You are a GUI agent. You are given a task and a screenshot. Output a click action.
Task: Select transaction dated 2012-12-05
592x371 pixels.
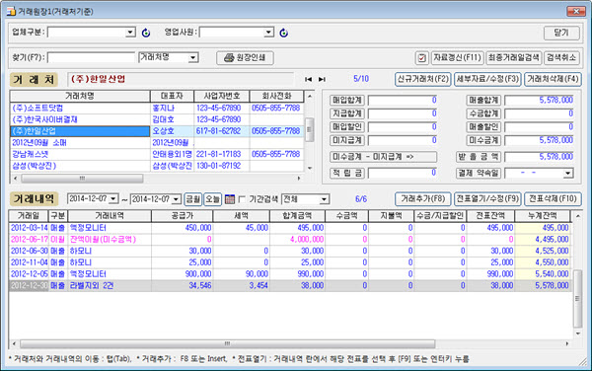pos(289,273)
